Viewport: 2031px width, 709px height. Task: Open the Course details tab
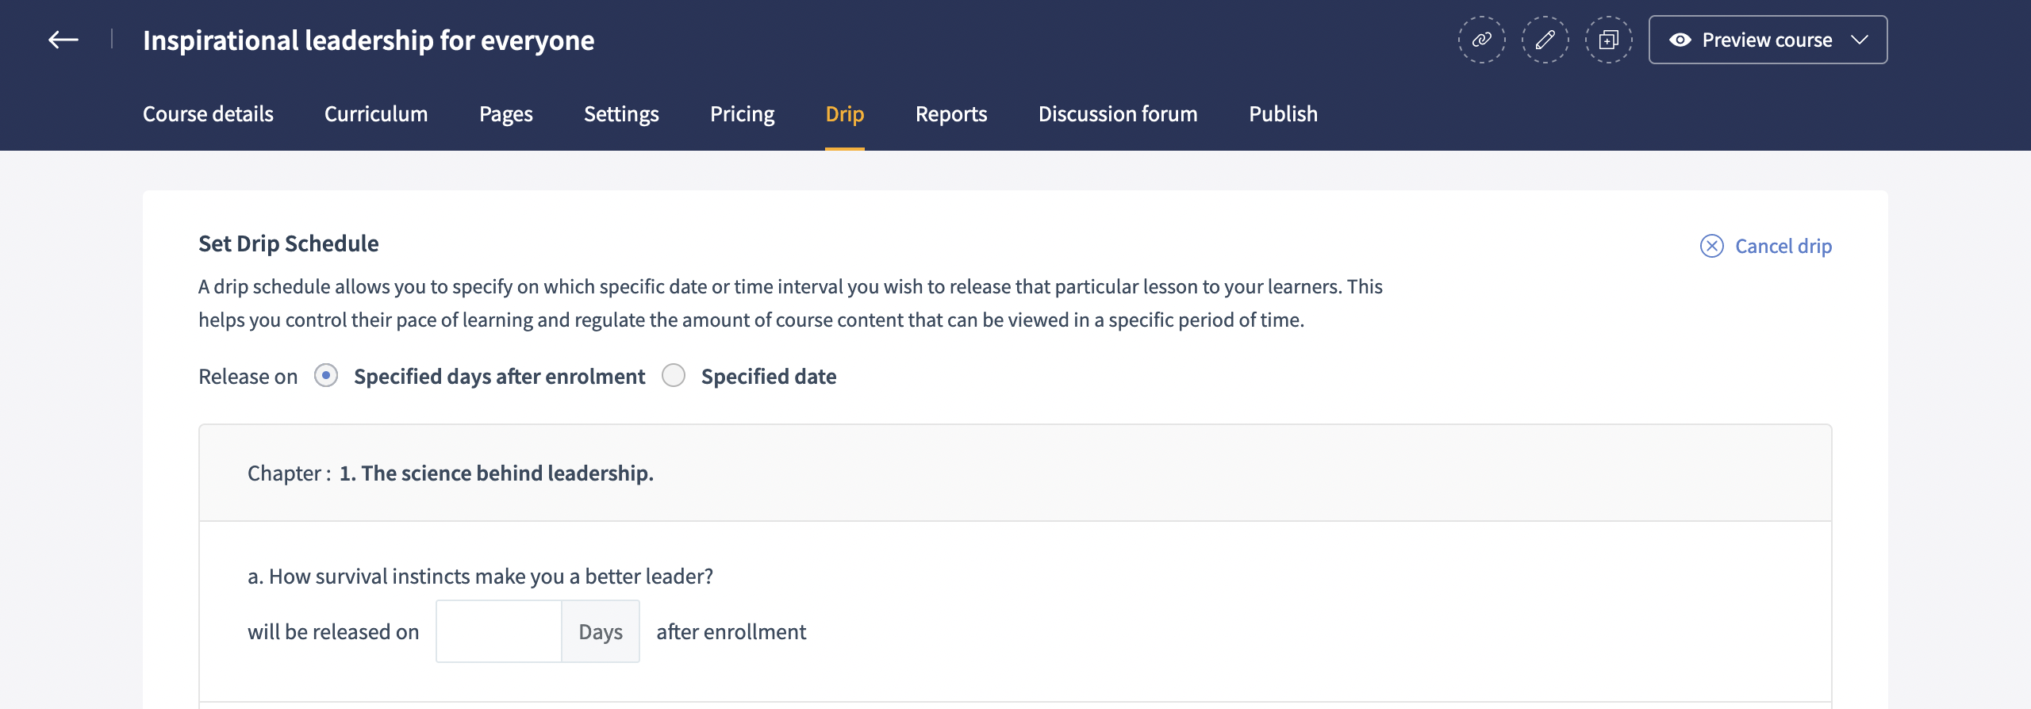208,114
